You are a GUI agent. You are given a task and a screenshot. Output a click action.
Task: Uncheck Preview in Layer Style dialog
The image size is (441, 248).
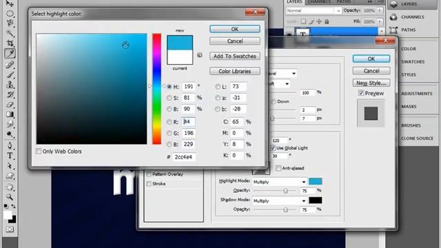coord(361,93)
